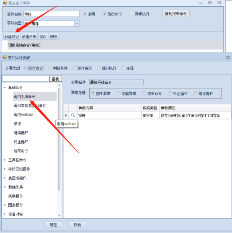Viewport: 232px width, 233px height.
Task: Click the 步骤描述 text field
Action: point(116,82)
